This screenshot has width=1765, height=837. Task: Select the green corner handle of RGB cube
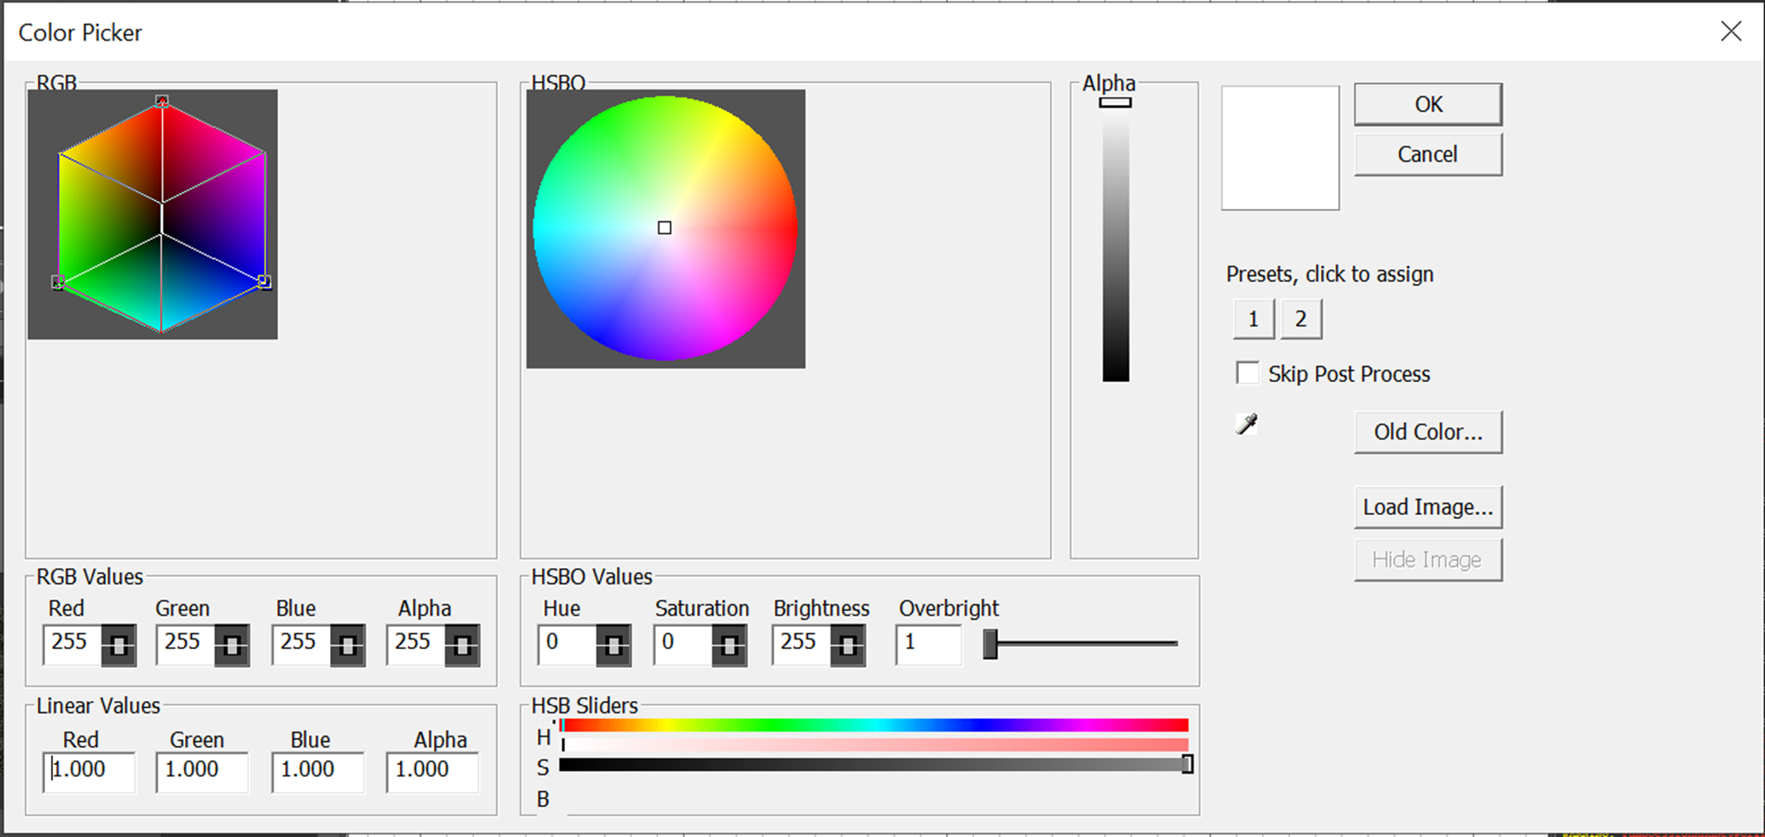(58, 282)
